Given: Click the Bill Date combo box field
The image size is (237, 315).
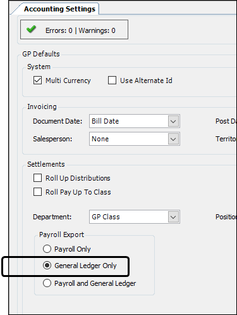Looking at the screenshot, I should 135,121.
